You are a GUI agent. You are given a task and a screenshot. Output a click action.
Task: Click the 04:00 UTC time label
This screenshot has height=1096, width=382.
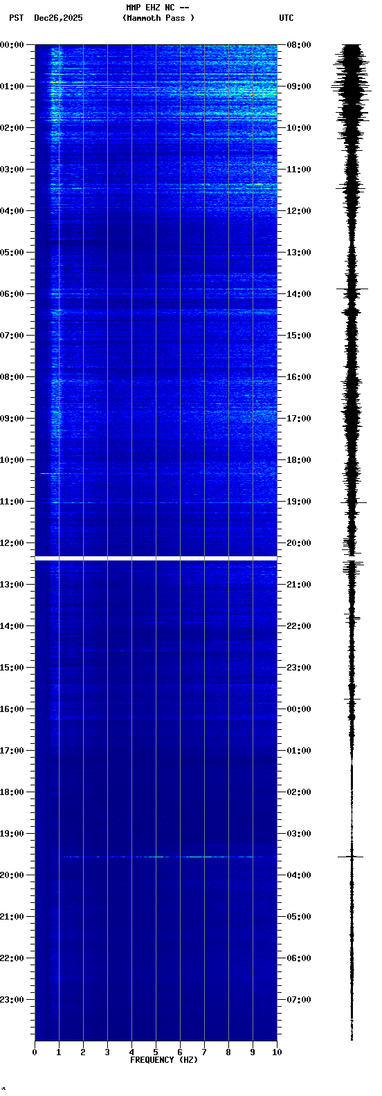point(299,875)
